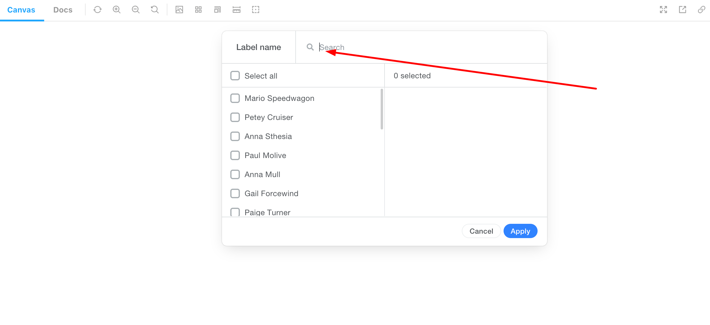Check the Mario Speedwagon checkbox

click(235, 98)
